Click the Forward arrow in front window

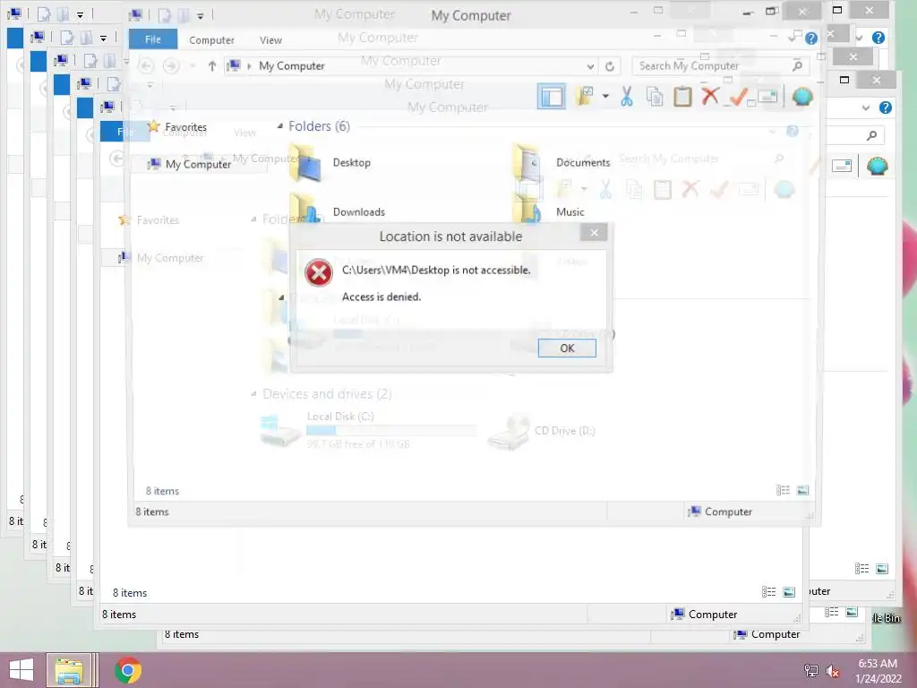click(x=171, y=65)
